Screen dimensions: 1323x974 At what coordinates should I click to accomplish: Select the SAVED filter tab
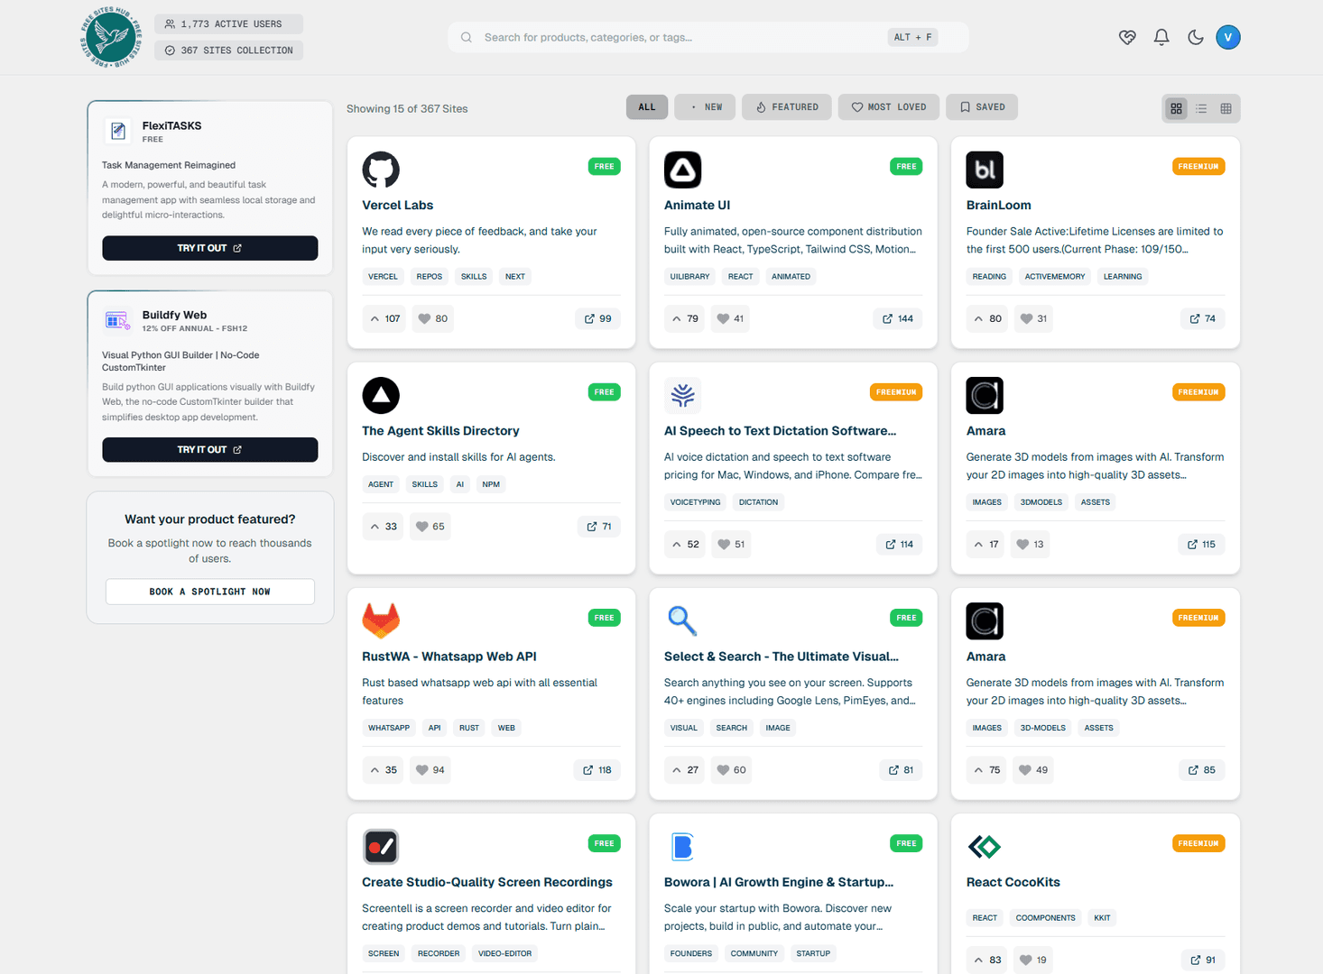(982, 107)
